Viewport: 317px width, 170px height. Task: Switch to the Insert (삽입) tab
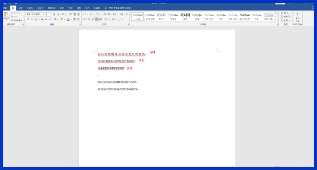(20, 8)
